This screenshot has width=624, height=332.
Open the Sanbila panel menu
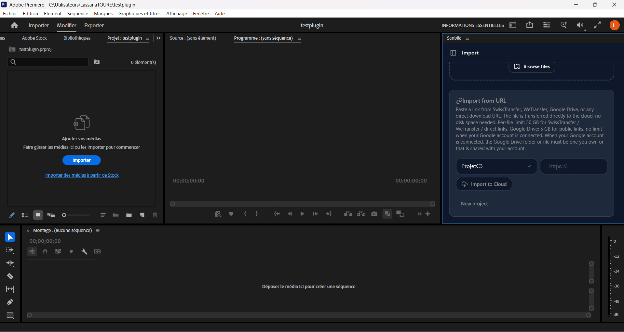(468, 38)
